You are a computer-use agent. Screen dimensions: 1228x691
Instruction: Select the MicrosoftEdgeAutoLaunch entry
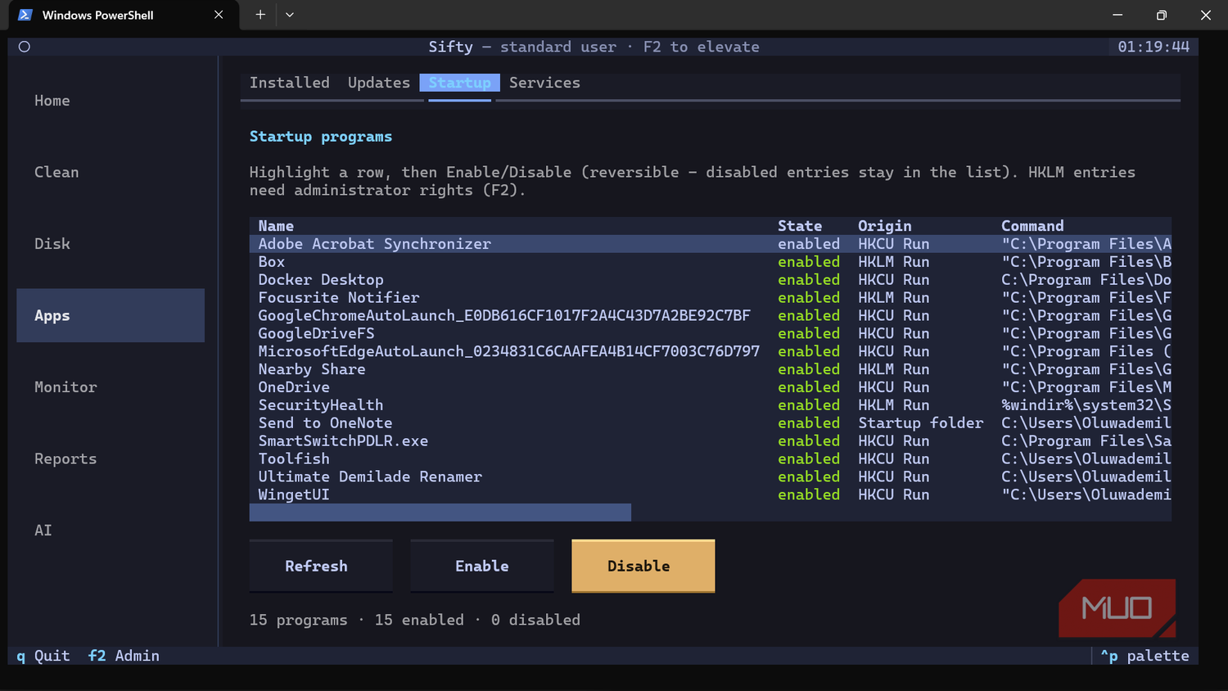pyautogui.click(x=711, y=351)
